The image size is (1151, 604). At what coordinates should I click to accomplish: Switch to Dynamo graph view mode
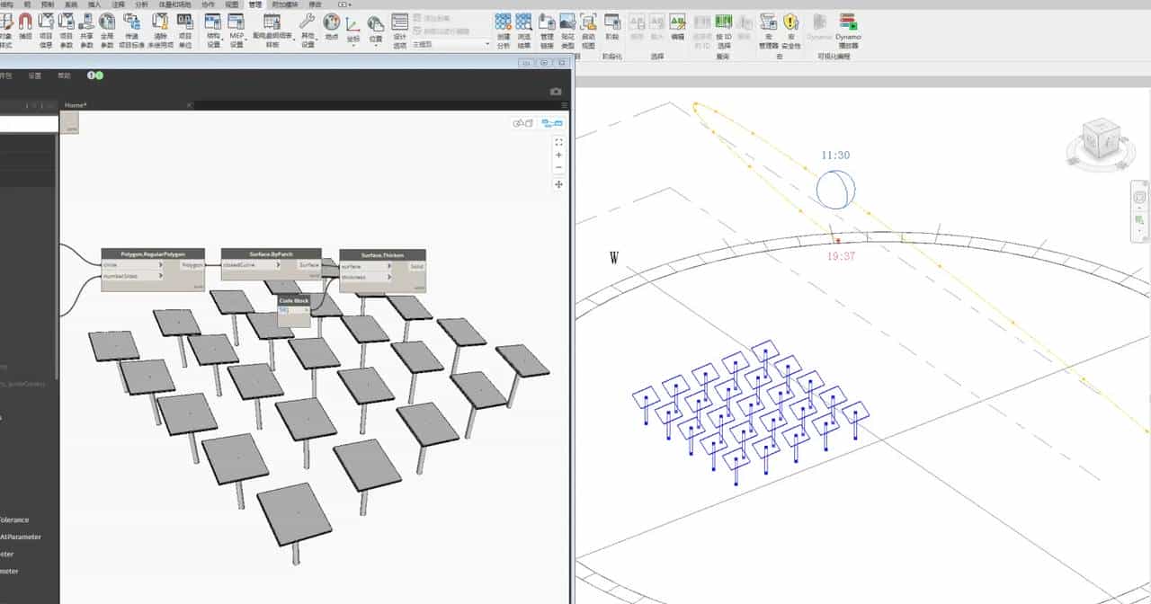[x=551, y=123]
